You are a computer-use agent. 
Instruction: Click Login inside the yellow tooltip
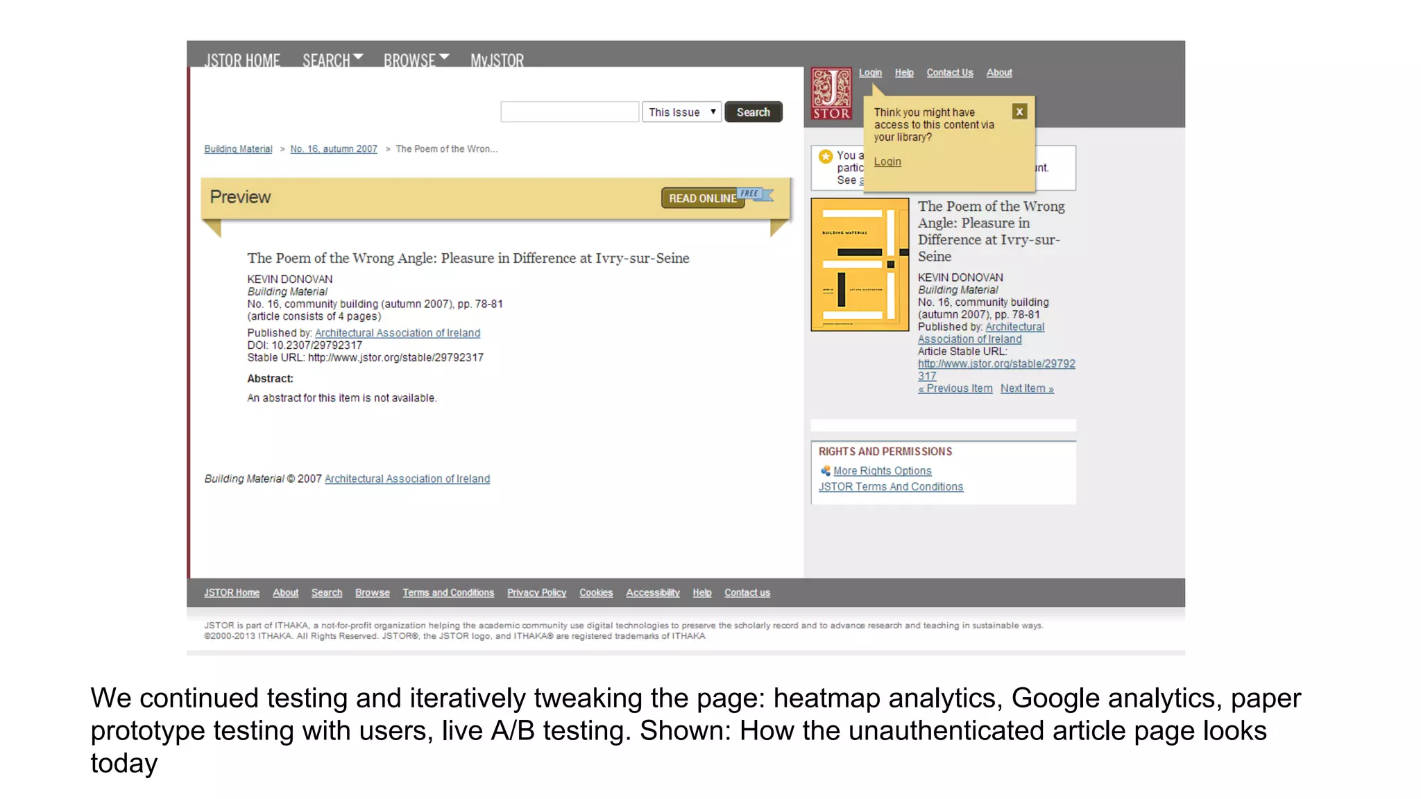coord(887,162)
